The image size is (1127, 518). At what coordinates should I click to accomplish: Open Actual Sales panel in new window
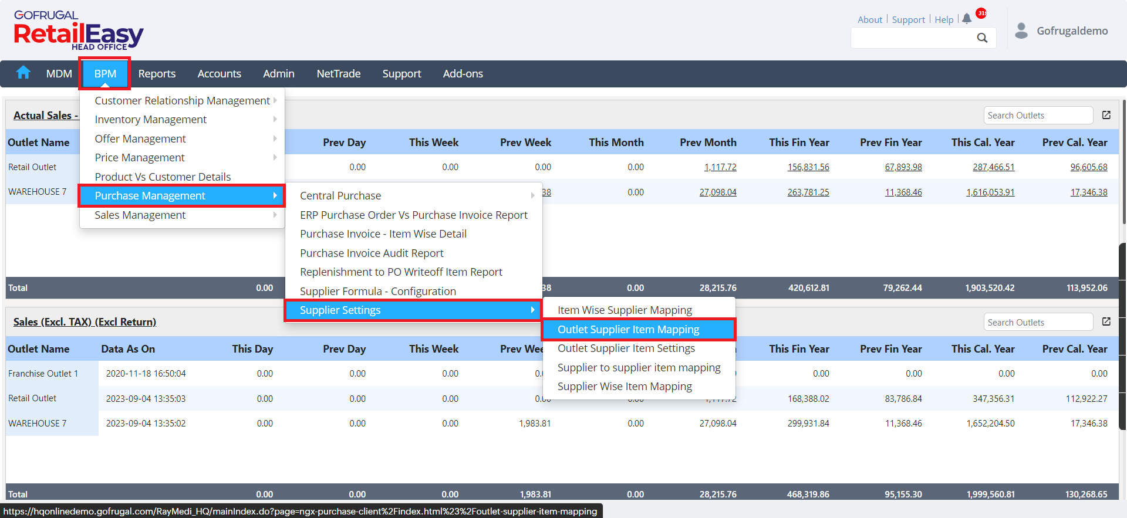point(1106,116)
